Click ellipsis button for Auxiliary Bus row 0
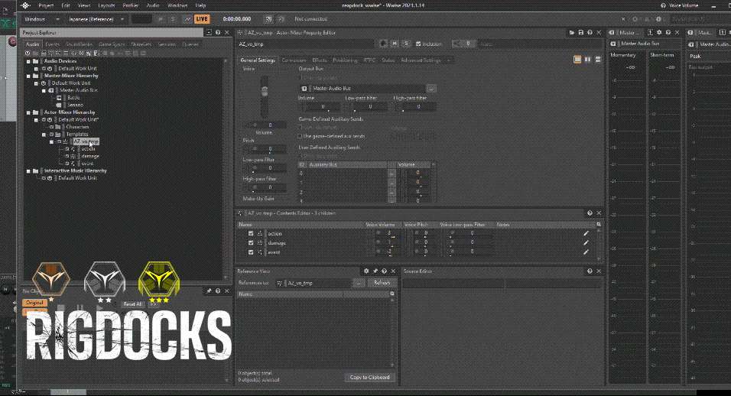Image resolution: width=731 pixels, height=396 pixels. pyautogui.click(x=391, y=173)
